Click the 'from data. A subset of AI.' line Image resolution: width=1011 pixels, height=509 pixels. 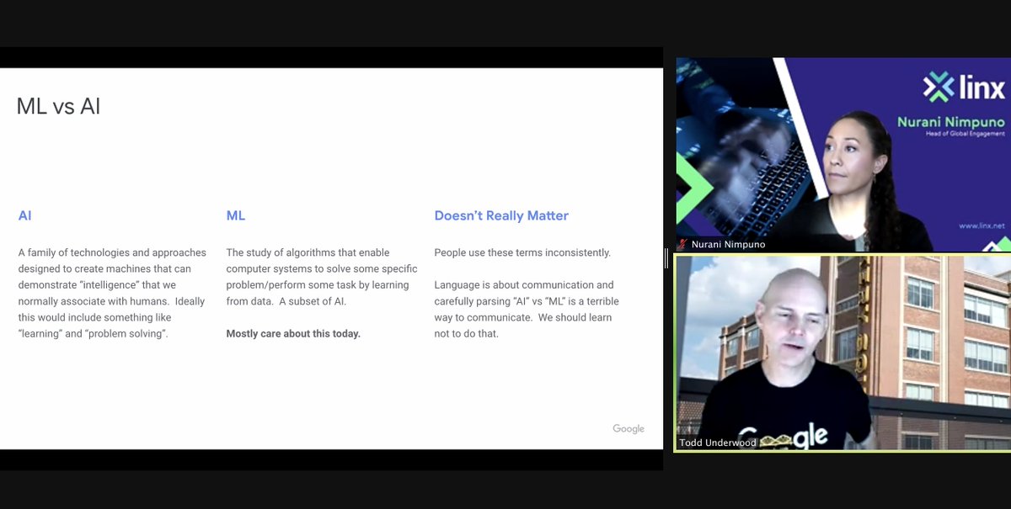[286, 301]
